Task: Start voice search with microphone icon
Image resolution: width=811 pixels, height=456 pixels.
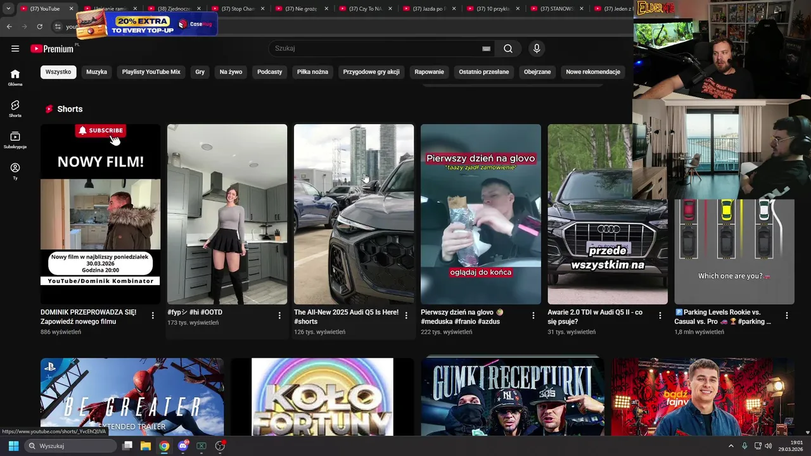Action: [537, 49]
